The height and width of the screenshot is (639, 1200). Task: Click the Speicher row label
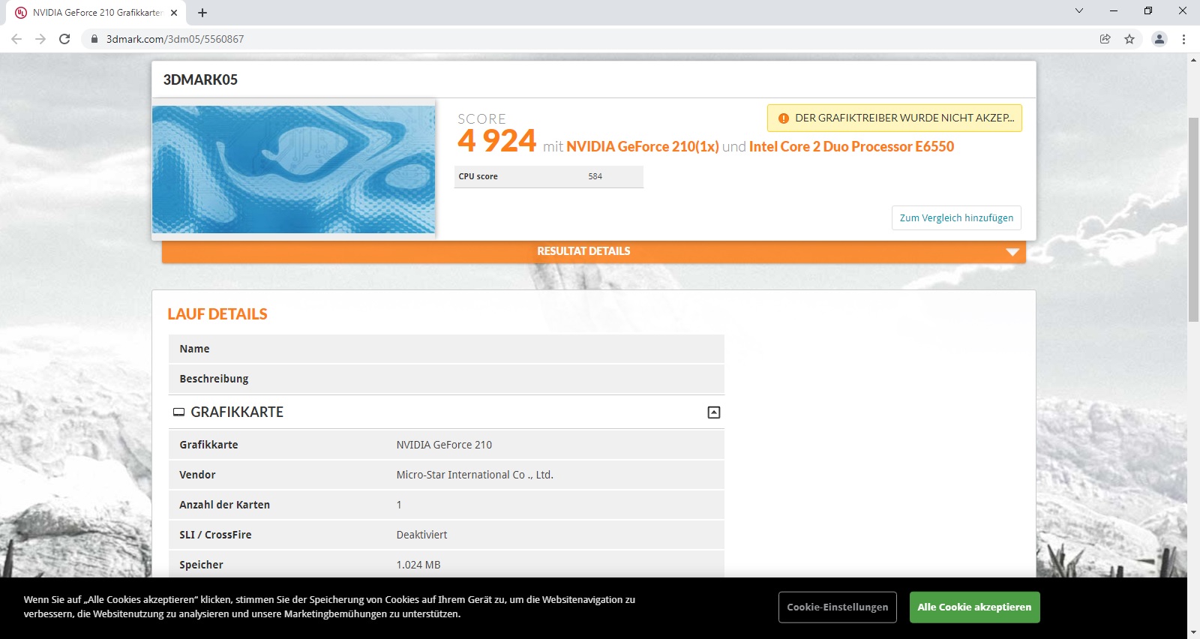pyautogui.click(x=201, y=565)
